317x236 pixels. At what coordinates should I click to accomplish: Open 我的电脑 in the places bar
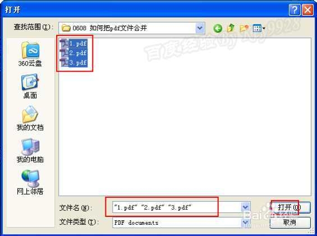30,151
